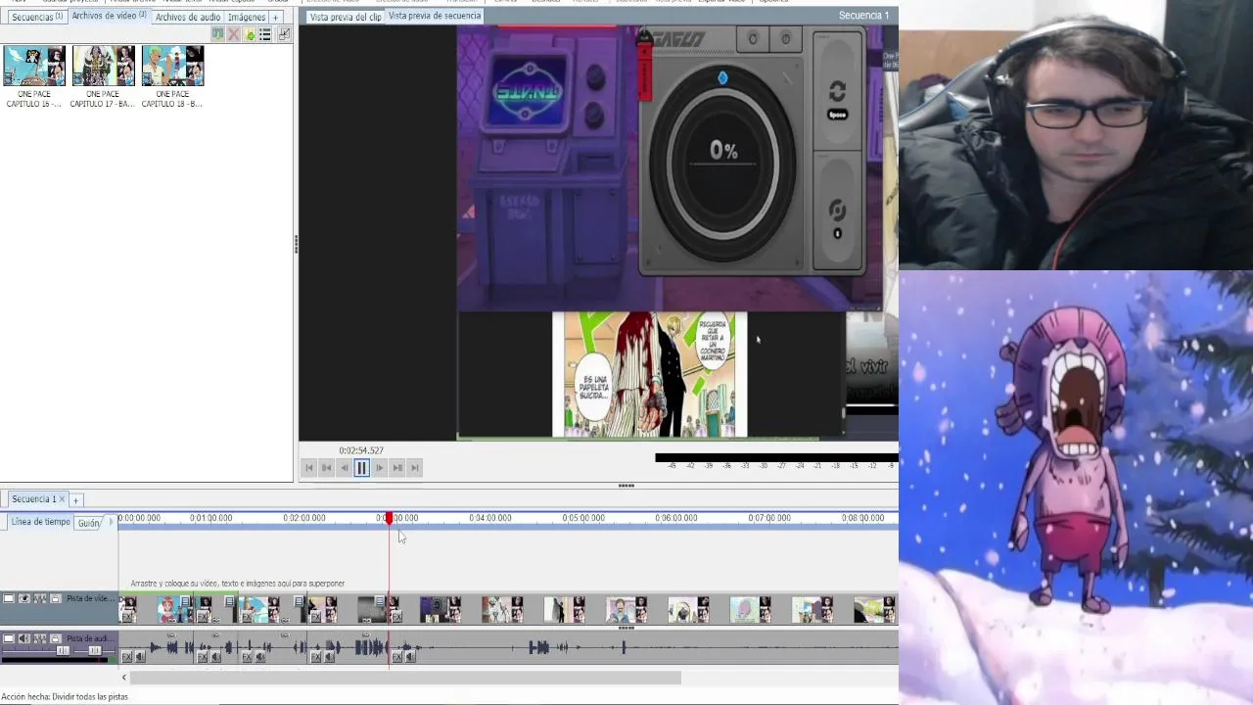Click status text Dividir todas las pistas
Screen dimensions: 1253x705
coord(90,697)
